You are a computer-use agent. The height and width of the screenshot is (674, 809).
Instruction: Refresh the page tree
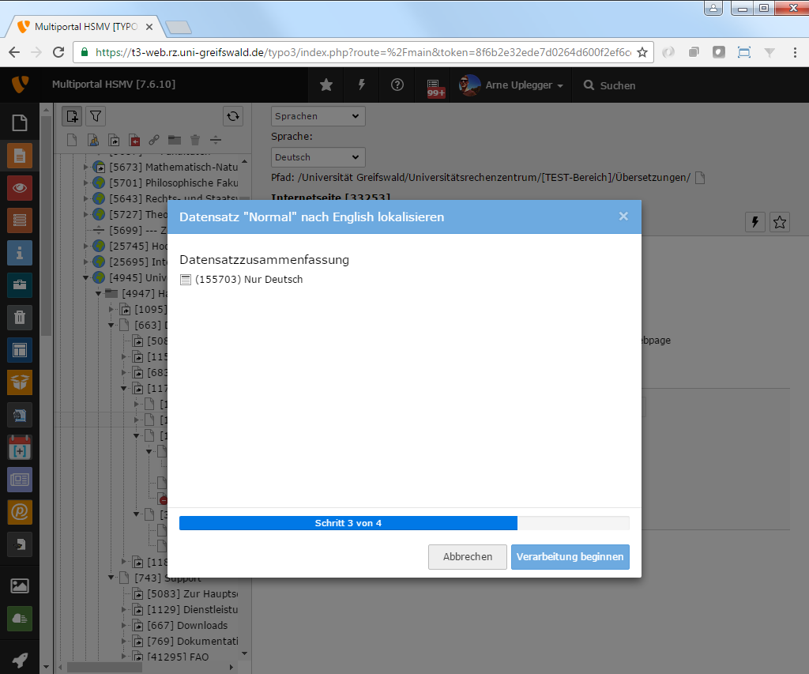click(x=233, y=117)
